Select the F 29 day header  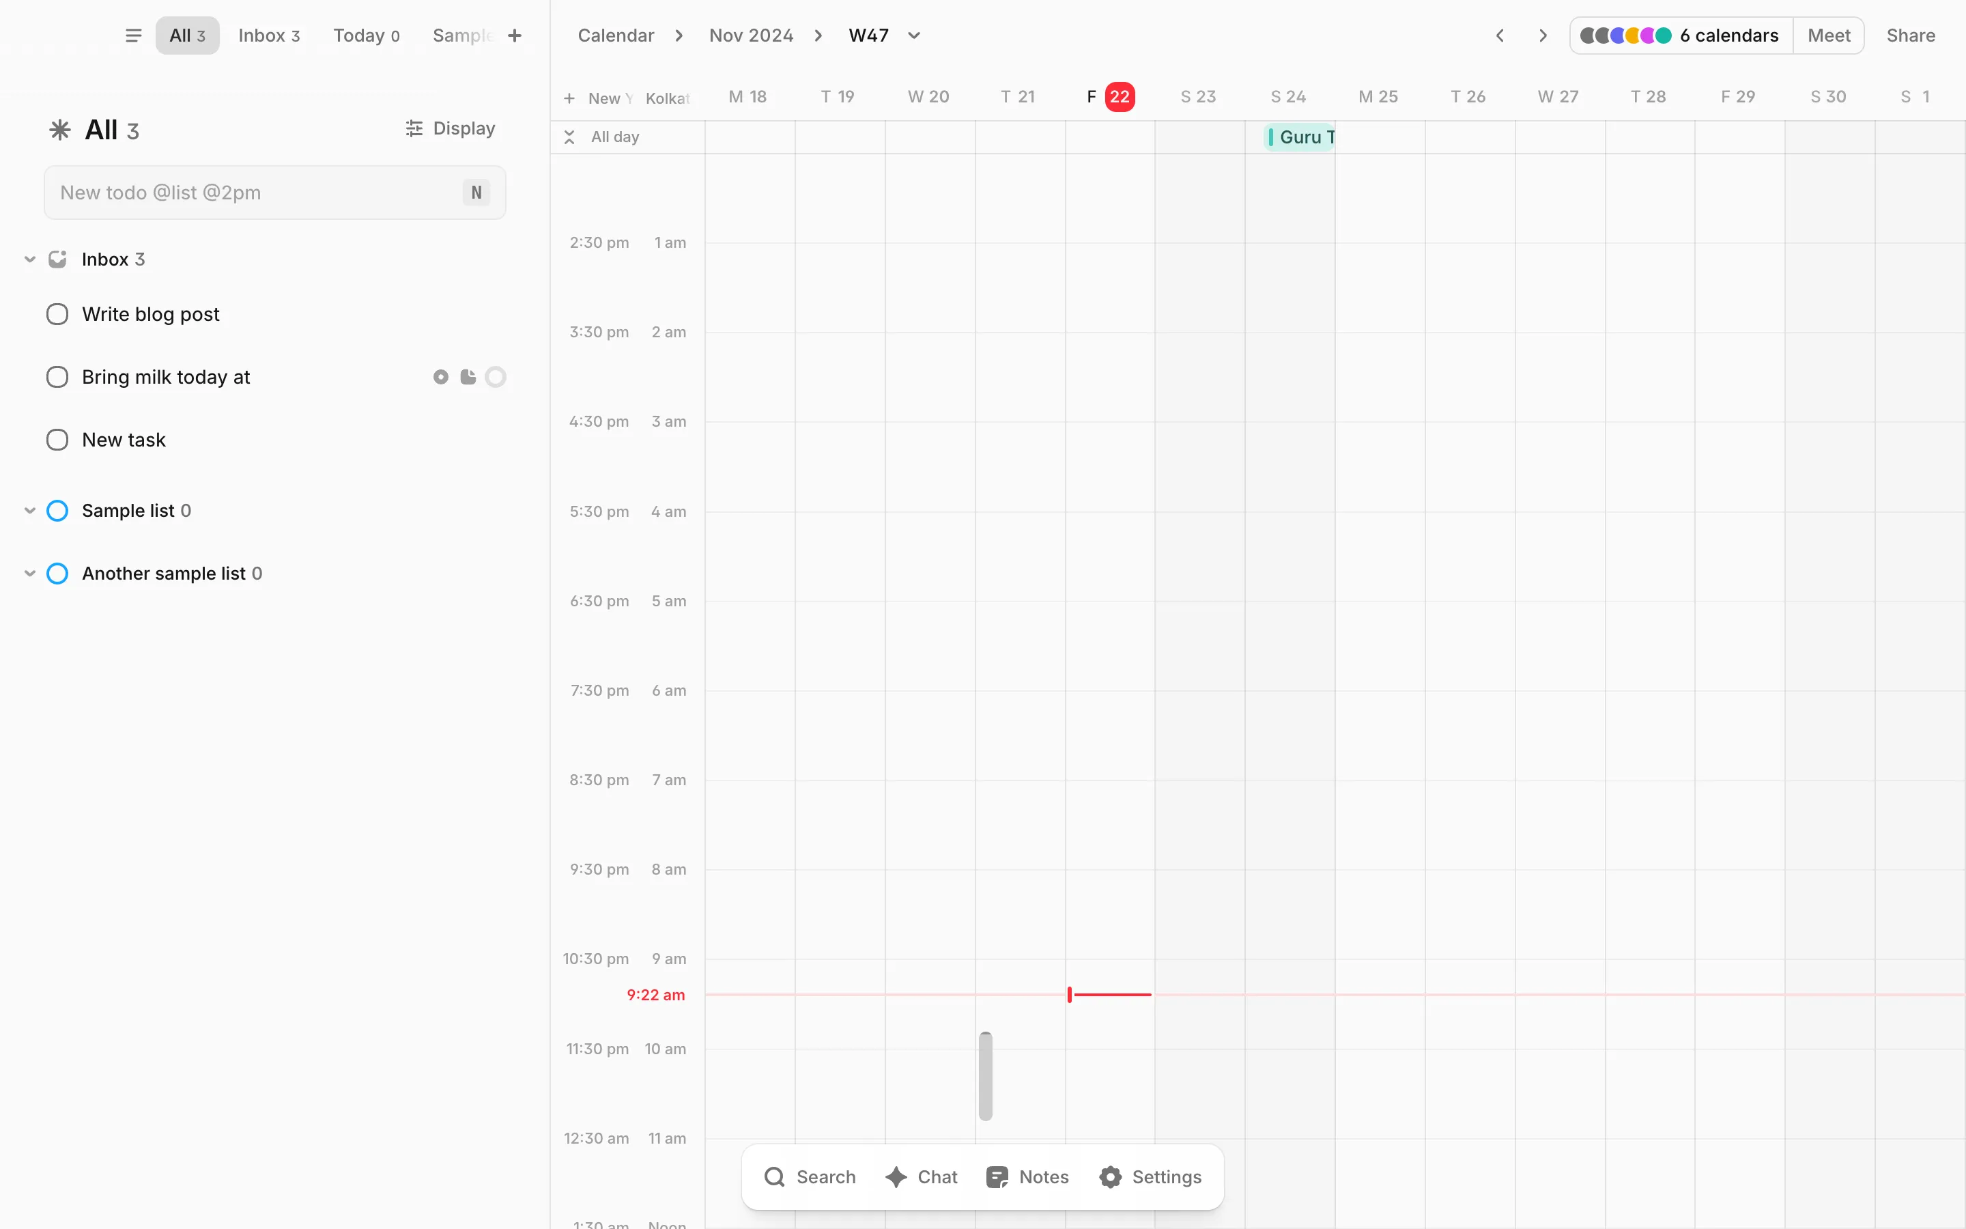click(x=1738, y=97)
